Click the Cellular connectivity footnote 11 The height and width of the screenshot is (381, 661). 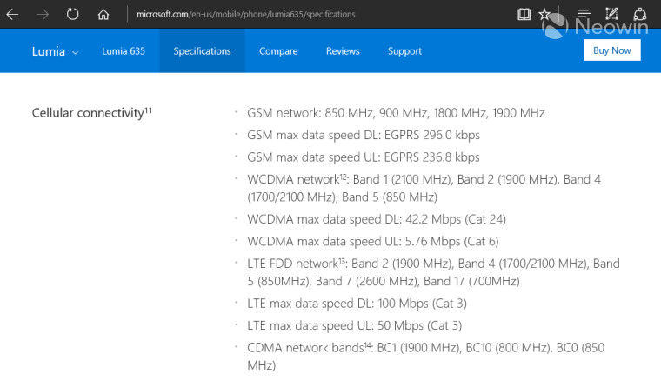coord(149,110)
